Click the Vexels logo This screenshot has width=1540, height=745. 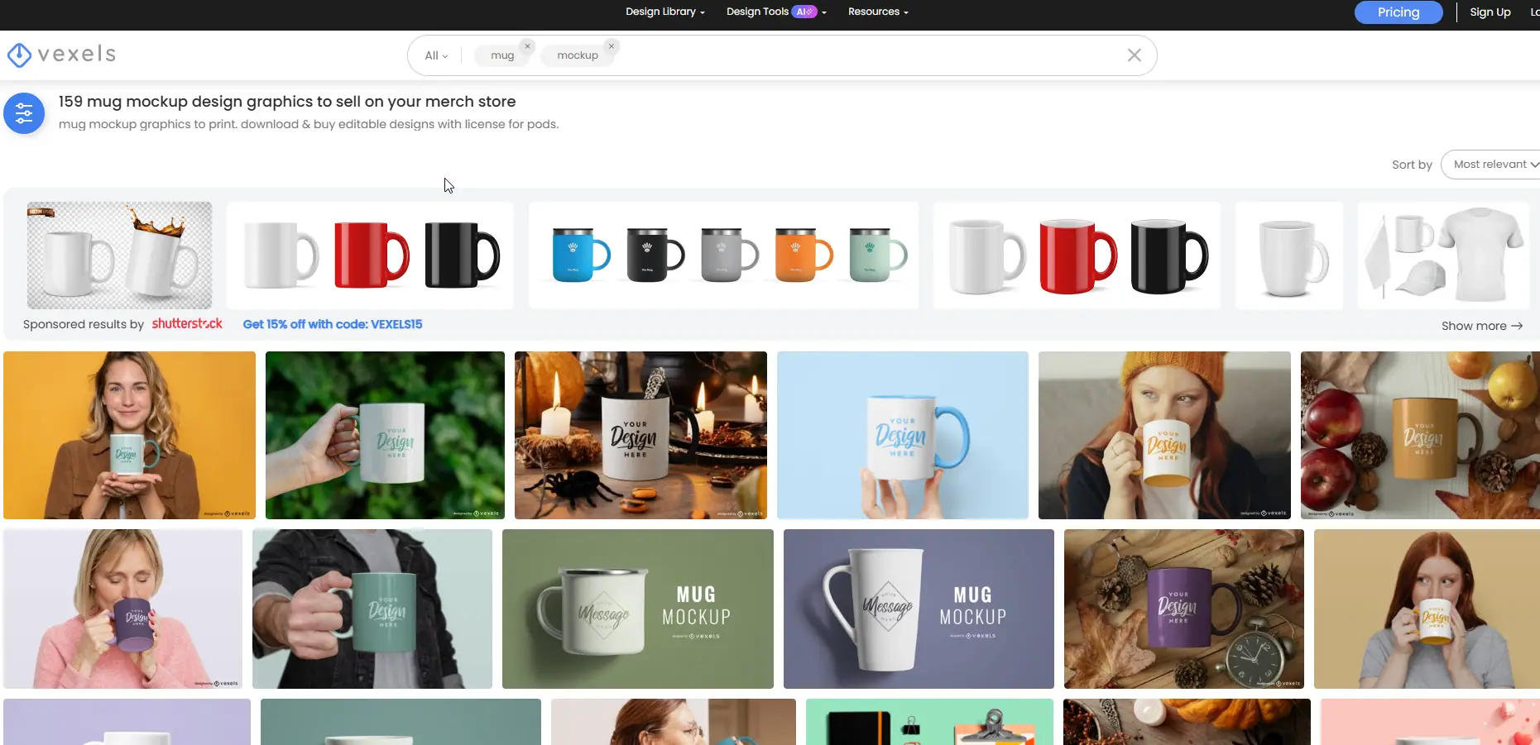(x=62, y=55)
